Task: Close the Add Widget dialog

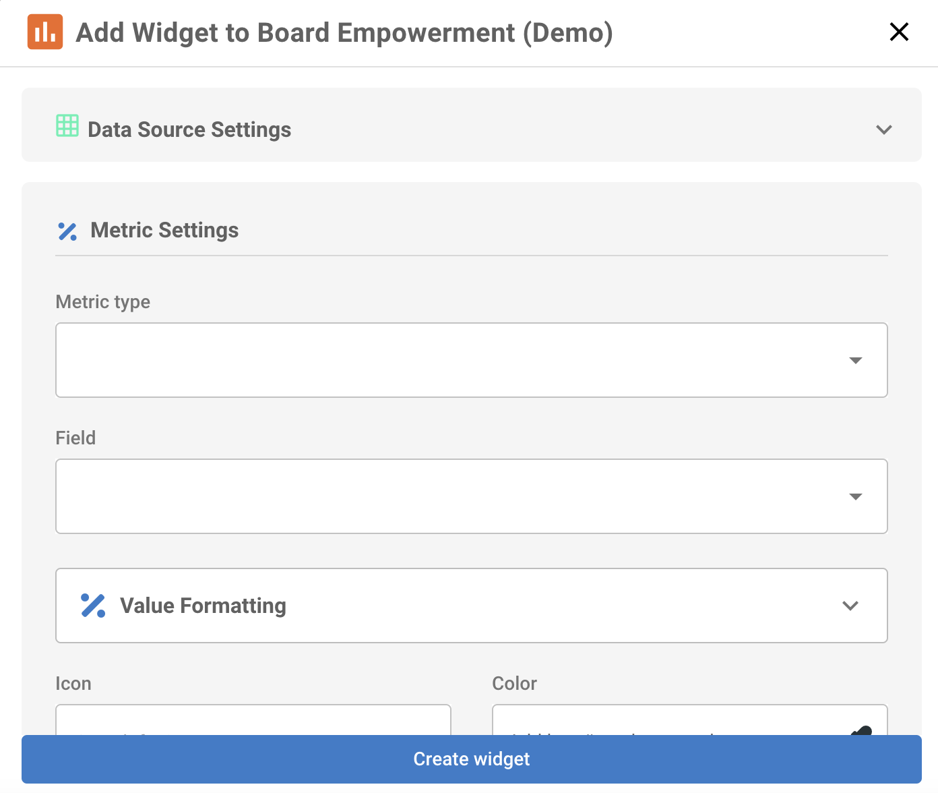Action: (899, 32)
